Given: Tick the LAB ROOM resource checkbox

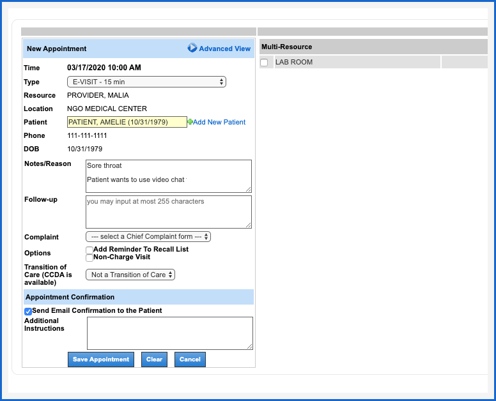Looking at the screenshot, I should tap(264, 63).
